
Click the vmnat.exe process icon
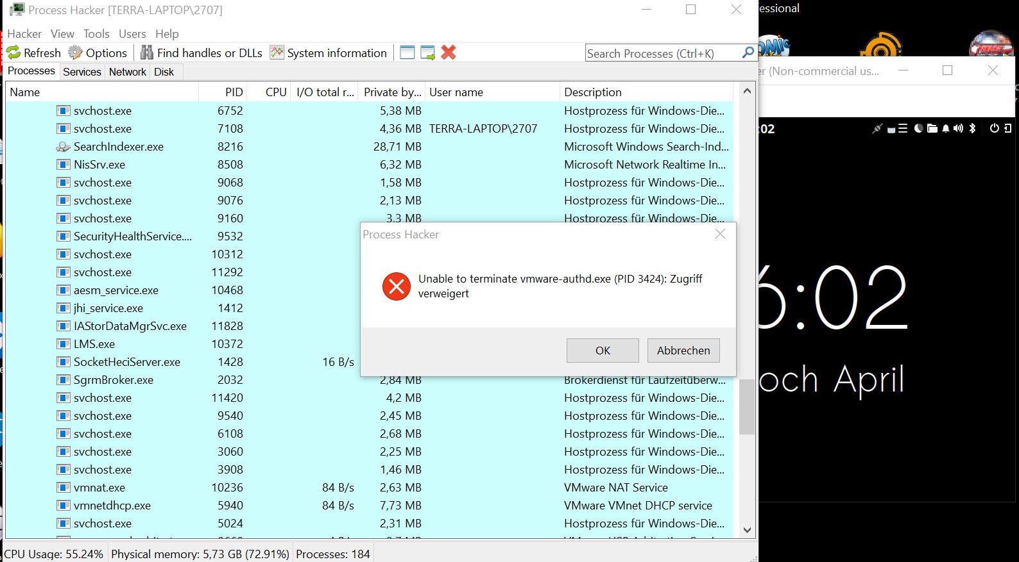pos(63,488)
